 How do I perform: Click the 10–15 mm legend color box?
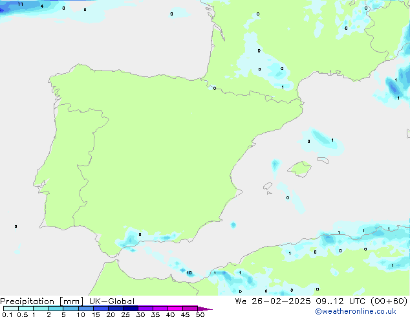86,309
